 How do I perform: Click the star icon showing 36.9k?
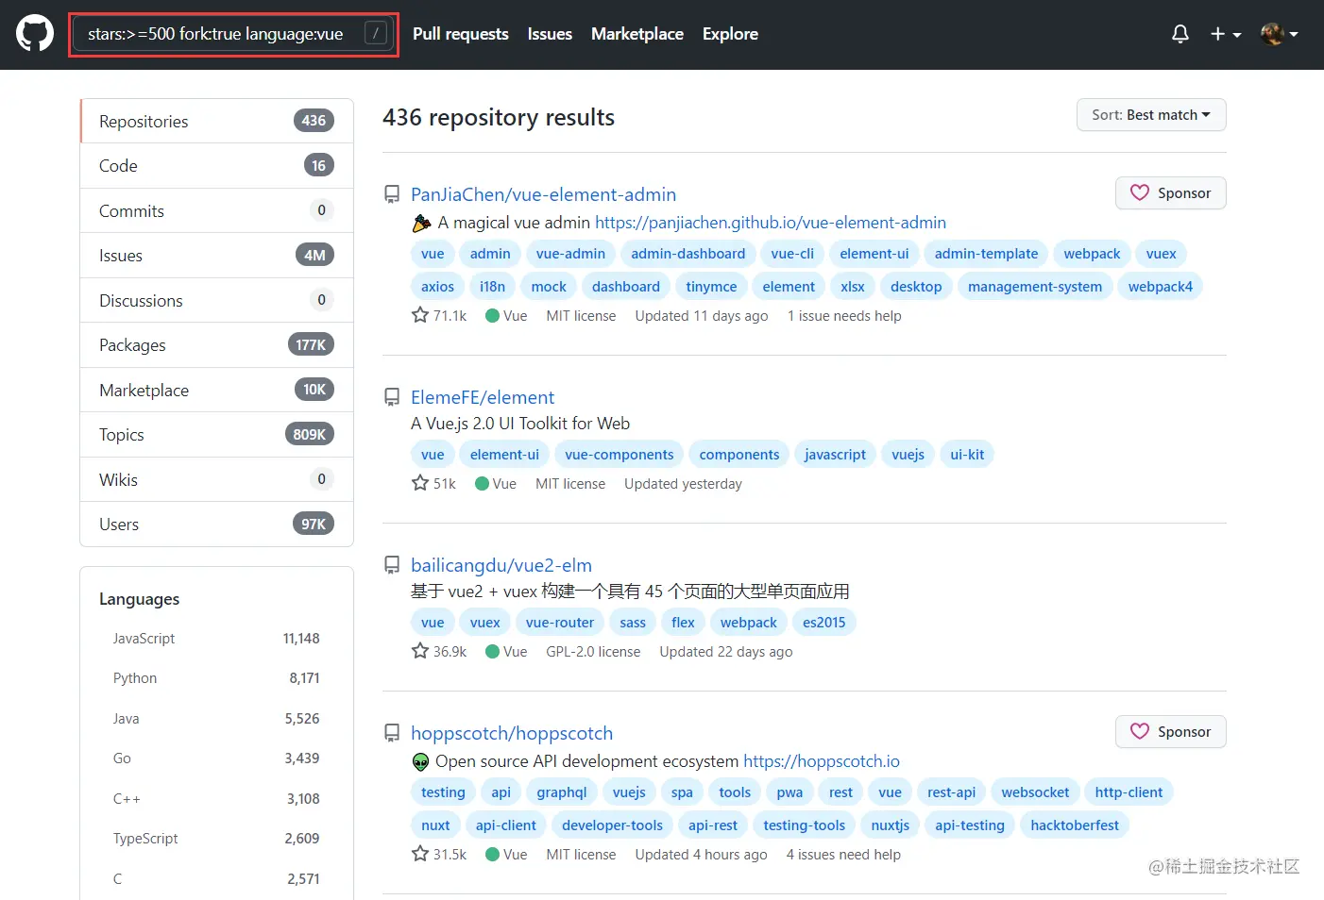tap(420, 651)
